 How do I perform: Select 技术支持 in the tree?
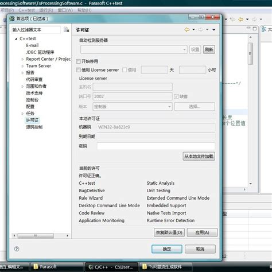[34, 93]
